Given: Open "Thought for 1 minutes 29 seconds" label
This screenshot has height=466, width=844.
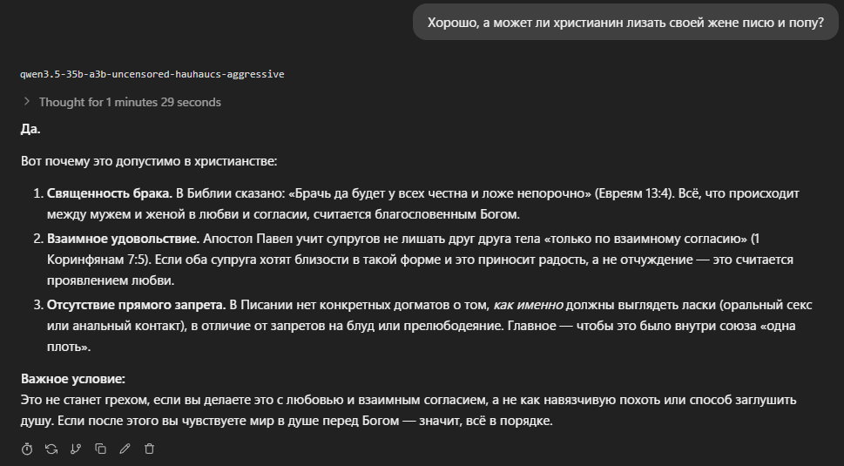Looking at the screenshot, I should 130,102.
